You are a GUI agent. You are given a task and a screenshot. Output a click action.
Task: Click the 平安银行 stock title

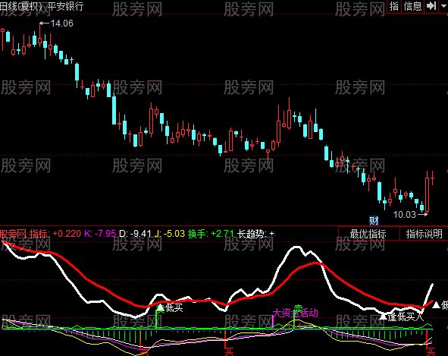point(65,6)
